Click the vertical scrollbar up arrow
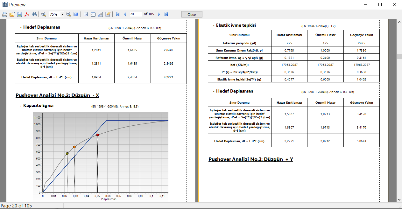Viewport: 402px width, 209px height. tap(399, 21)
